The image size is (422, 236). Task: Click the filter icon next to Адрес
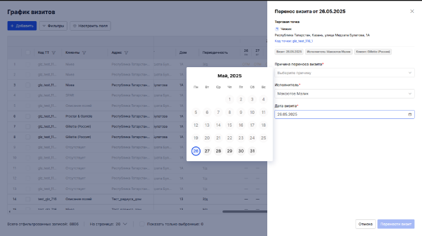tap(126, 52)
